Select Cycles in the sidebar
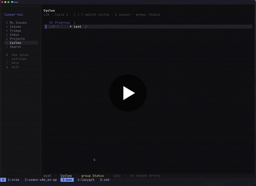This screenshot has height=186, width=256. click(x=21, y=43)
